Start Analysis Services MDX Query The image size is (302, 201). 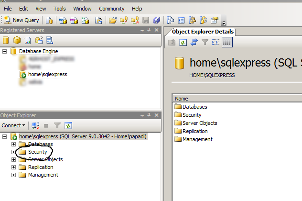63,20
